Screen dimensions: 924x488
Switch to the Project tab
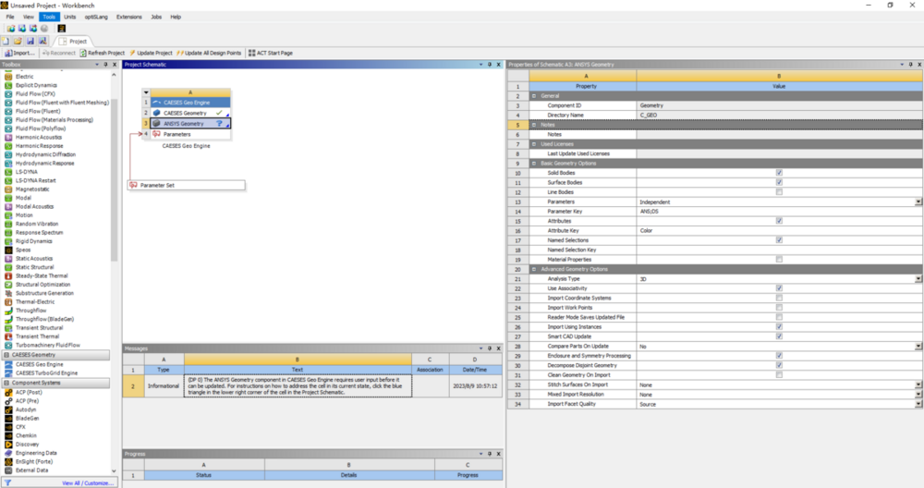73,42
